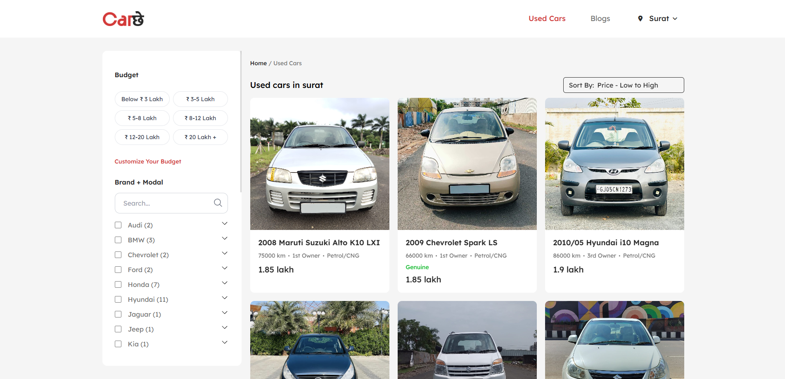The width and height of the screenshot is (785, 379).
Task: Open the Surat city dropdown
Action: [658, 19]
